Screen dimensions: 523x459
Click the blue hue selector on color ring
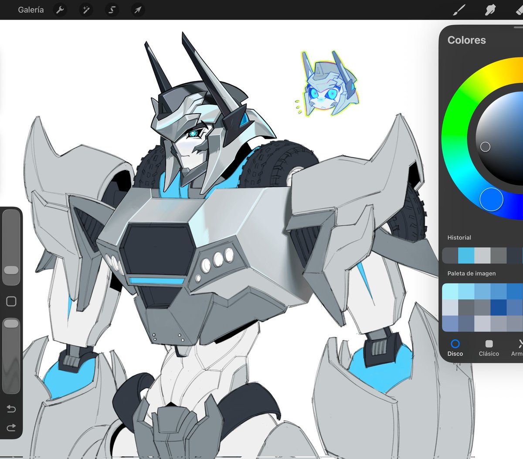pos(492,199)
